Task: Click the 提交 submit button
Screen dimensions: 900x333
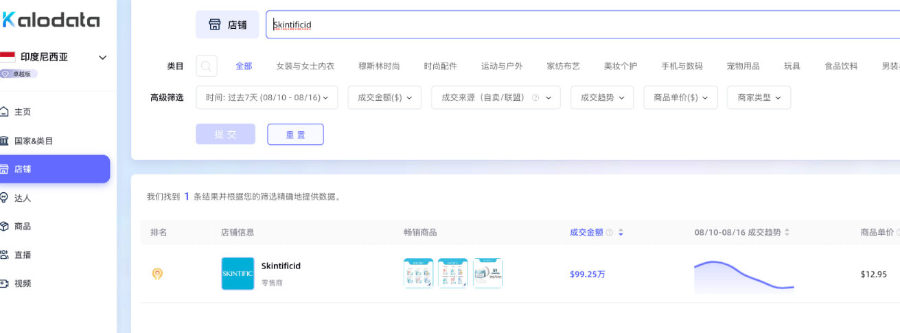Action: coord(225,134)
